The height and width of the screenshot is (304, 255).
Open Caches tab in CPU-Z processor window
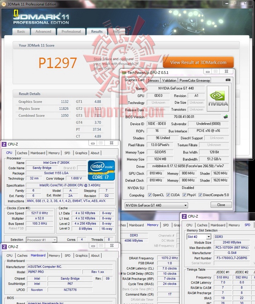coord(22,153)
